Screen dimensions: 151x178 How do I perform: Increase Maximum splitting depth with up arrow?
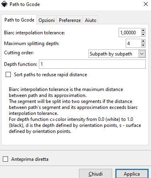pos(143,41)
